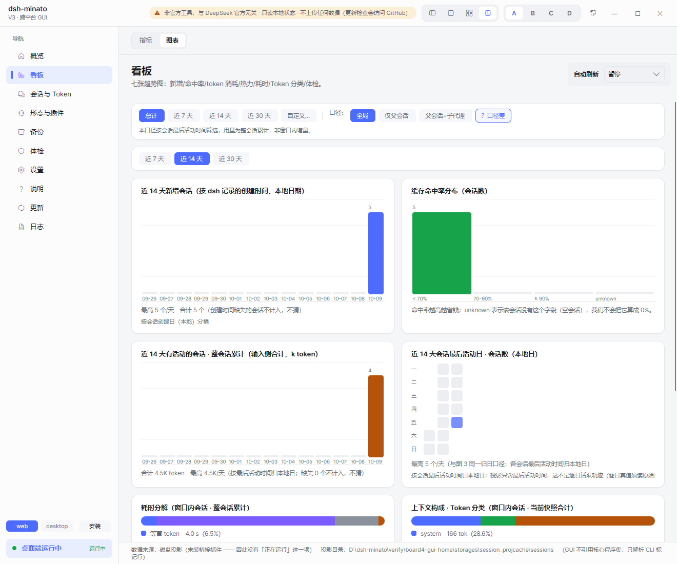Switch scope to 仅父会话
Viewport: 677px width, 564px height.
click(x=397, y=116)
